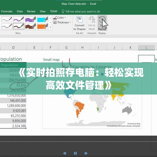Select the thin gray pen in second row

pos(7,26)
